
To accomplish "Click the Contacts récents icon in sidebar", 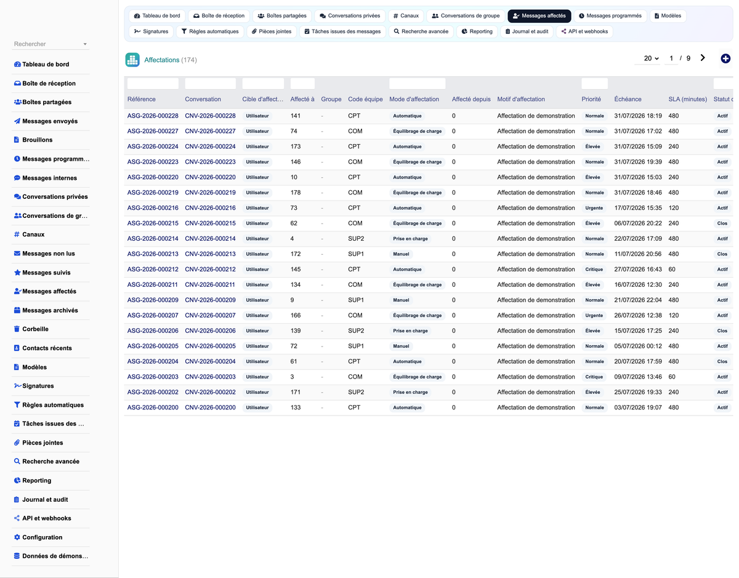I will click(x=17, y=348).
